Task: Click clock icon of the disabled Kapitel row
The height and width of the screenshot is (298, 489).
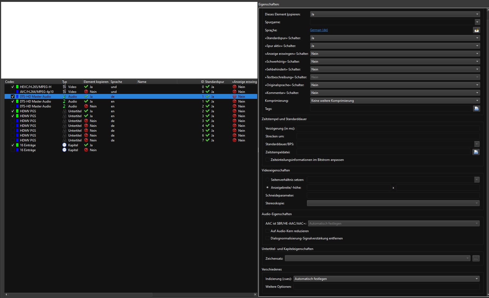Action: 64,150
